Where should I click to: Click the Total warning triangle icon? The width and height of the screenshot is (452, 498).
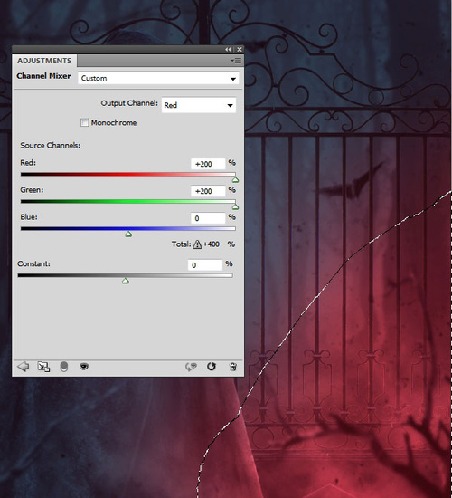click(197, 244)
